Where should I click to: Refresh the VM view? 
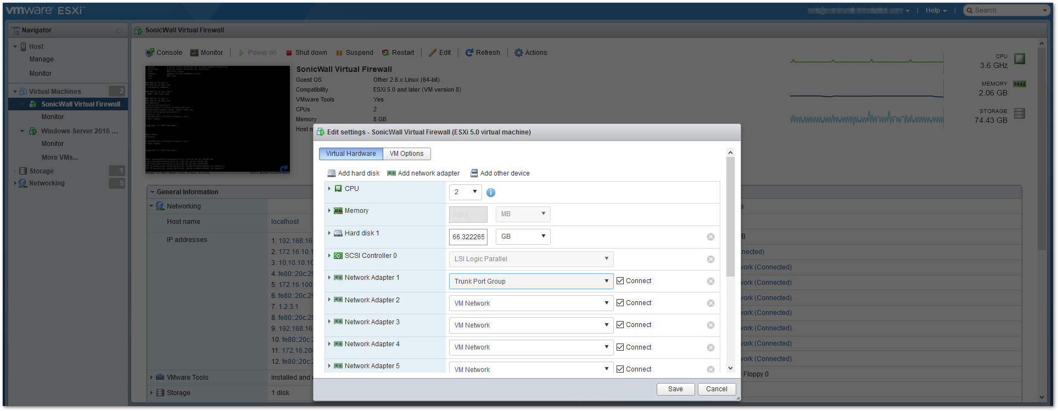click(483, 53)
